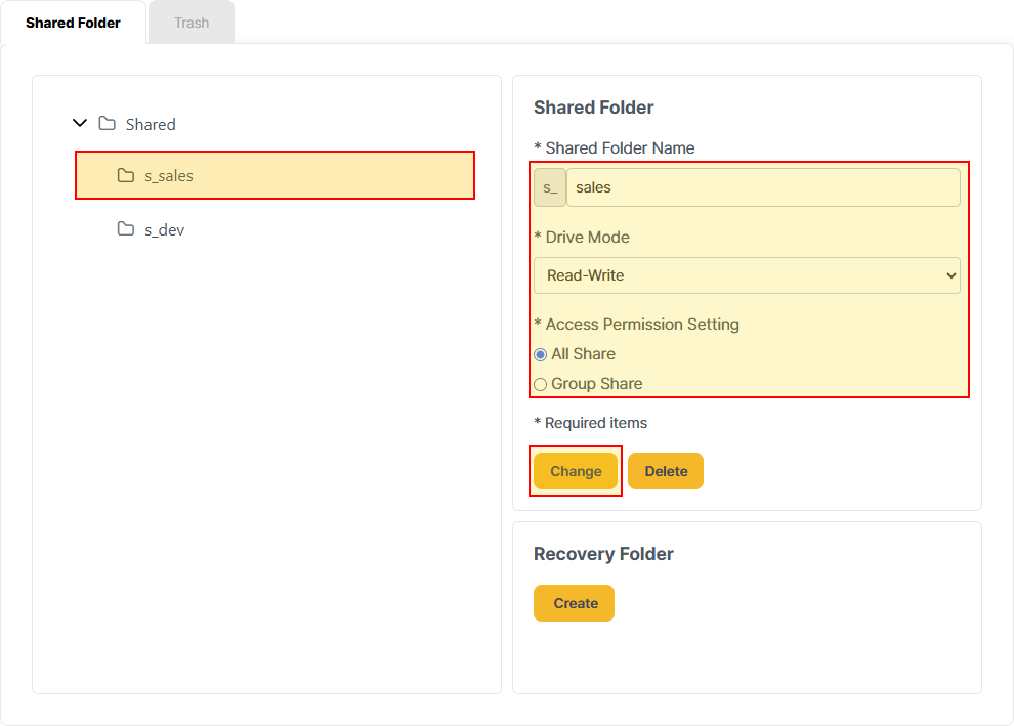This screenshot has height=726, width=1014.
Task: Select the s_sales tree item label
Action: coord(168,176)
